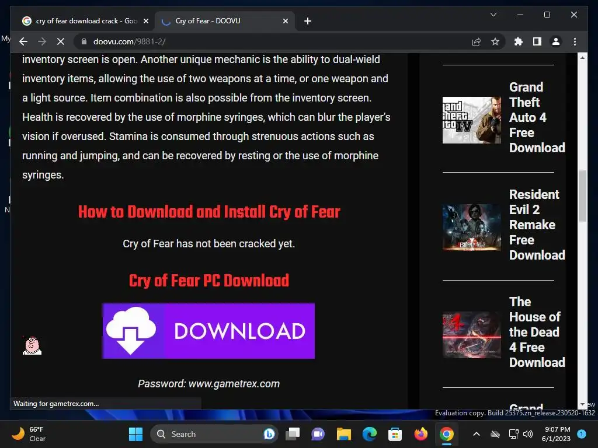The image size is (598, 448).
Task: Open the Windows Start menu
Action: [135, 434]
